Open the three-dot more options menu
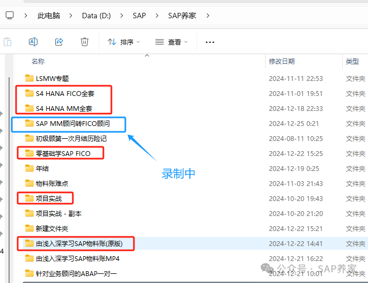368x283 pixels. coord(210,42)
